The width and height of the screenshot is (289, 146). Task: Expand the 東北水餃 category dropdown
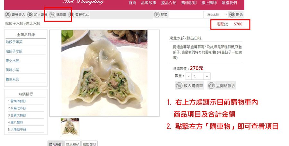[216, 14]
